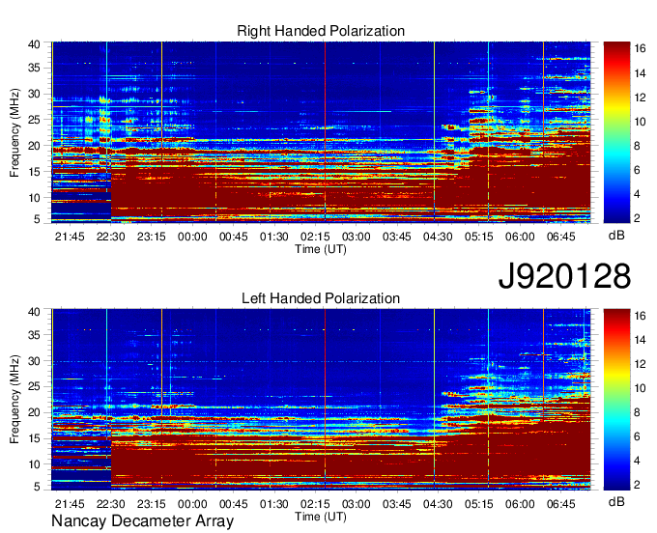Click the bottom colorbar's dB unit label
The height and width of the screenshot is (533, 657).
(x=616, y=501)
